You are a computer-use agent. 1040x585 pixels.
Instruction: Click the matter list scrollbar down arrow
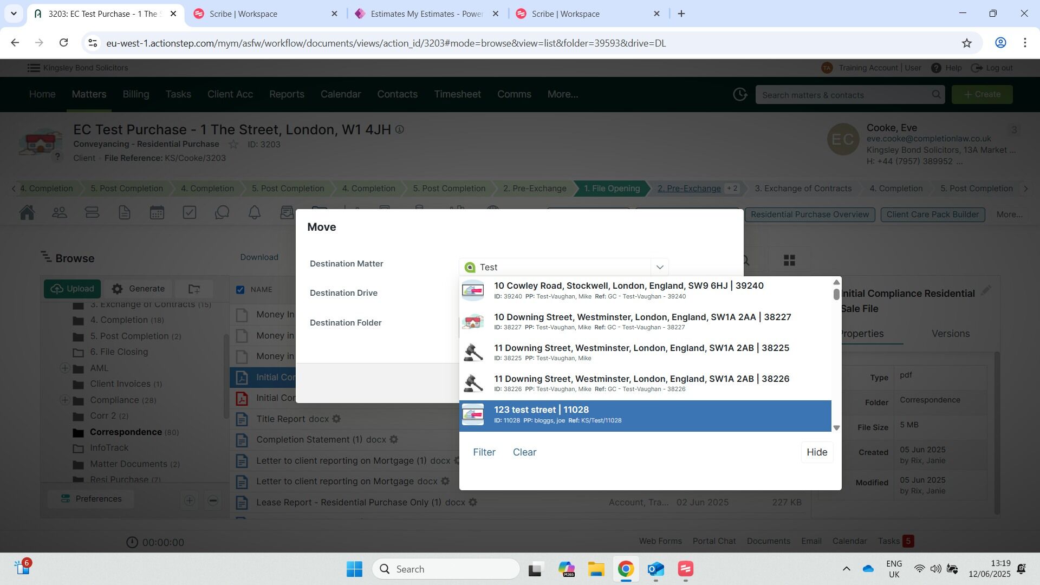(836, 428)
